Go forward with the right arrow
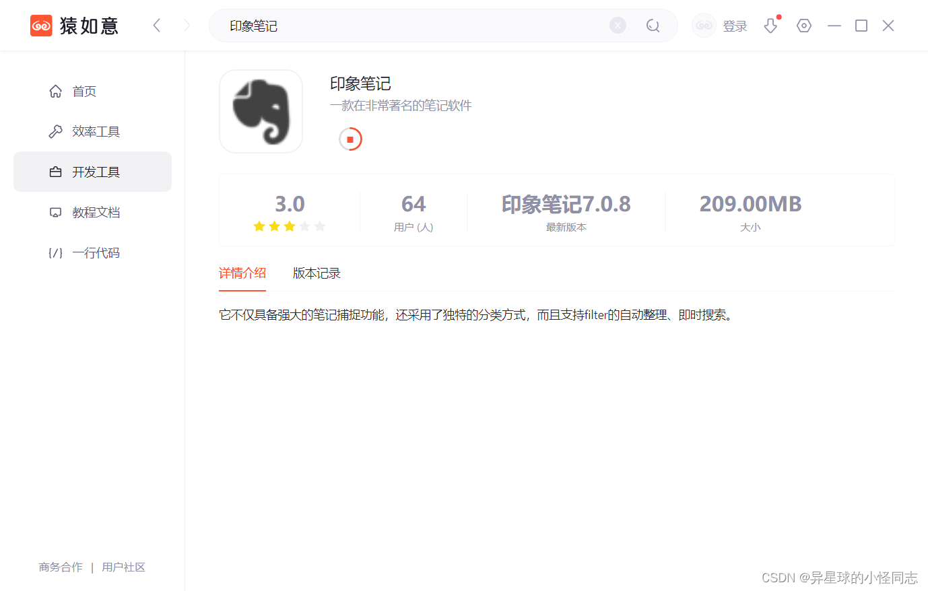 187,26
